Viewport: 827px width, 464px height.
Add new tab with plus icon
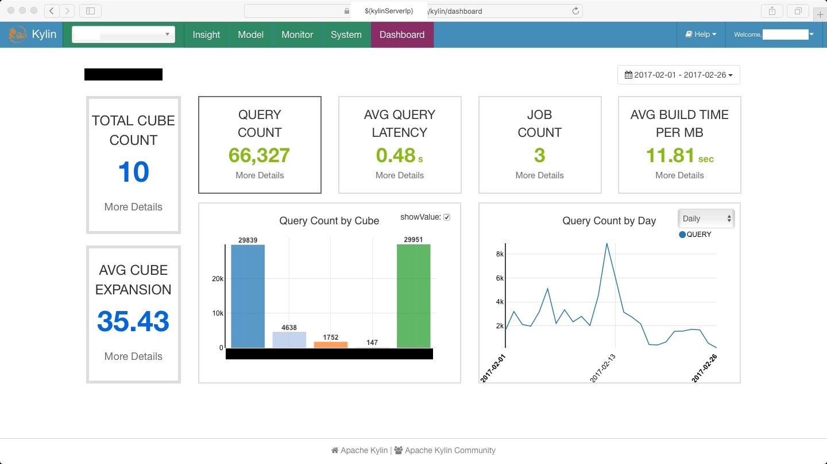click(820, 14)
